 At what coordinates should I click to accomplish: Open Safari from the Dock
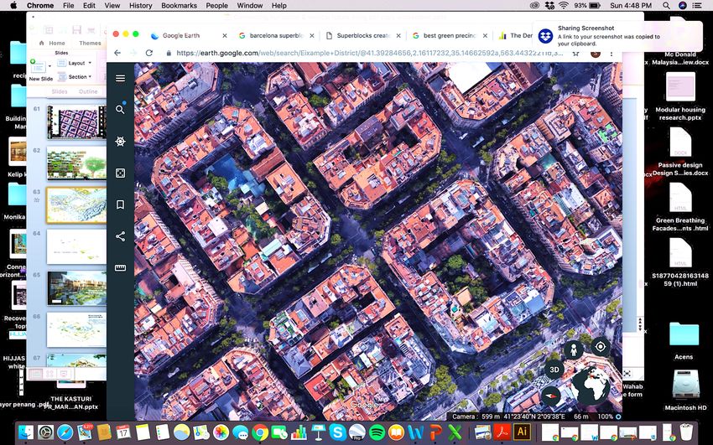pyautogui.click(x=65, y=432)
